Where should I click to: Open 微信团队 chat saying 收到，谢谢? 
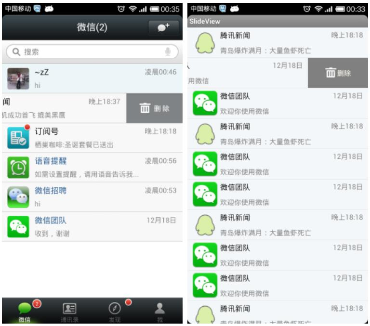coord(92,227)
